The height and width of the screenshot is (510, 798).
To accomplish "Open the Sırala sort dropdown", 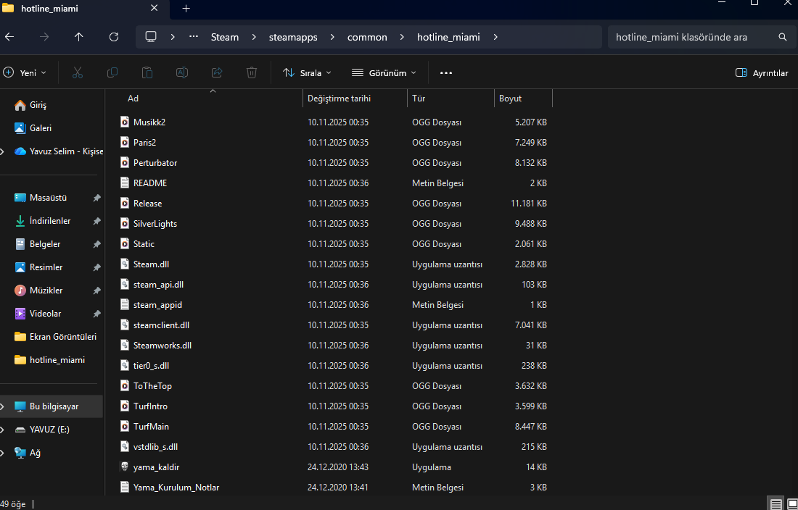I will point(307,72).
